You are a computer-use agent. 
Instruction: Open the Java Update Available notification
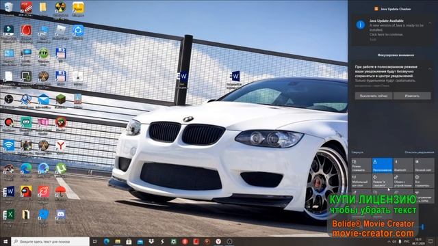pos(392,30)
